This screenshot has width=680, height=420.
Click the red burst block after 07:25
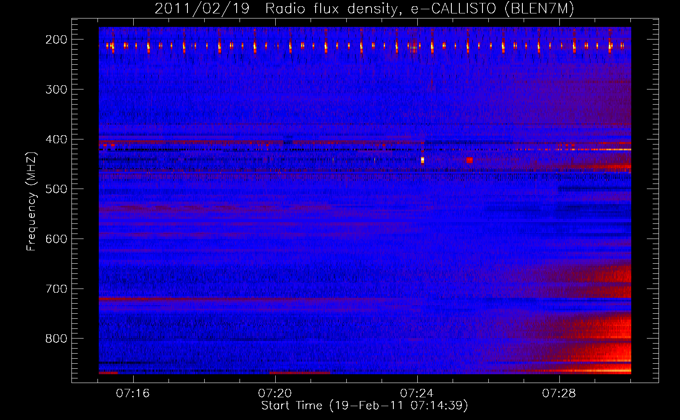point(469,160)
